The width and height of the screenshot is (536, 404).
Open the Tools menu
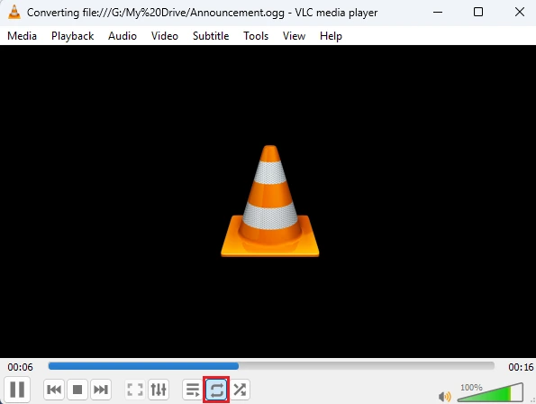[x=256, y=36]
